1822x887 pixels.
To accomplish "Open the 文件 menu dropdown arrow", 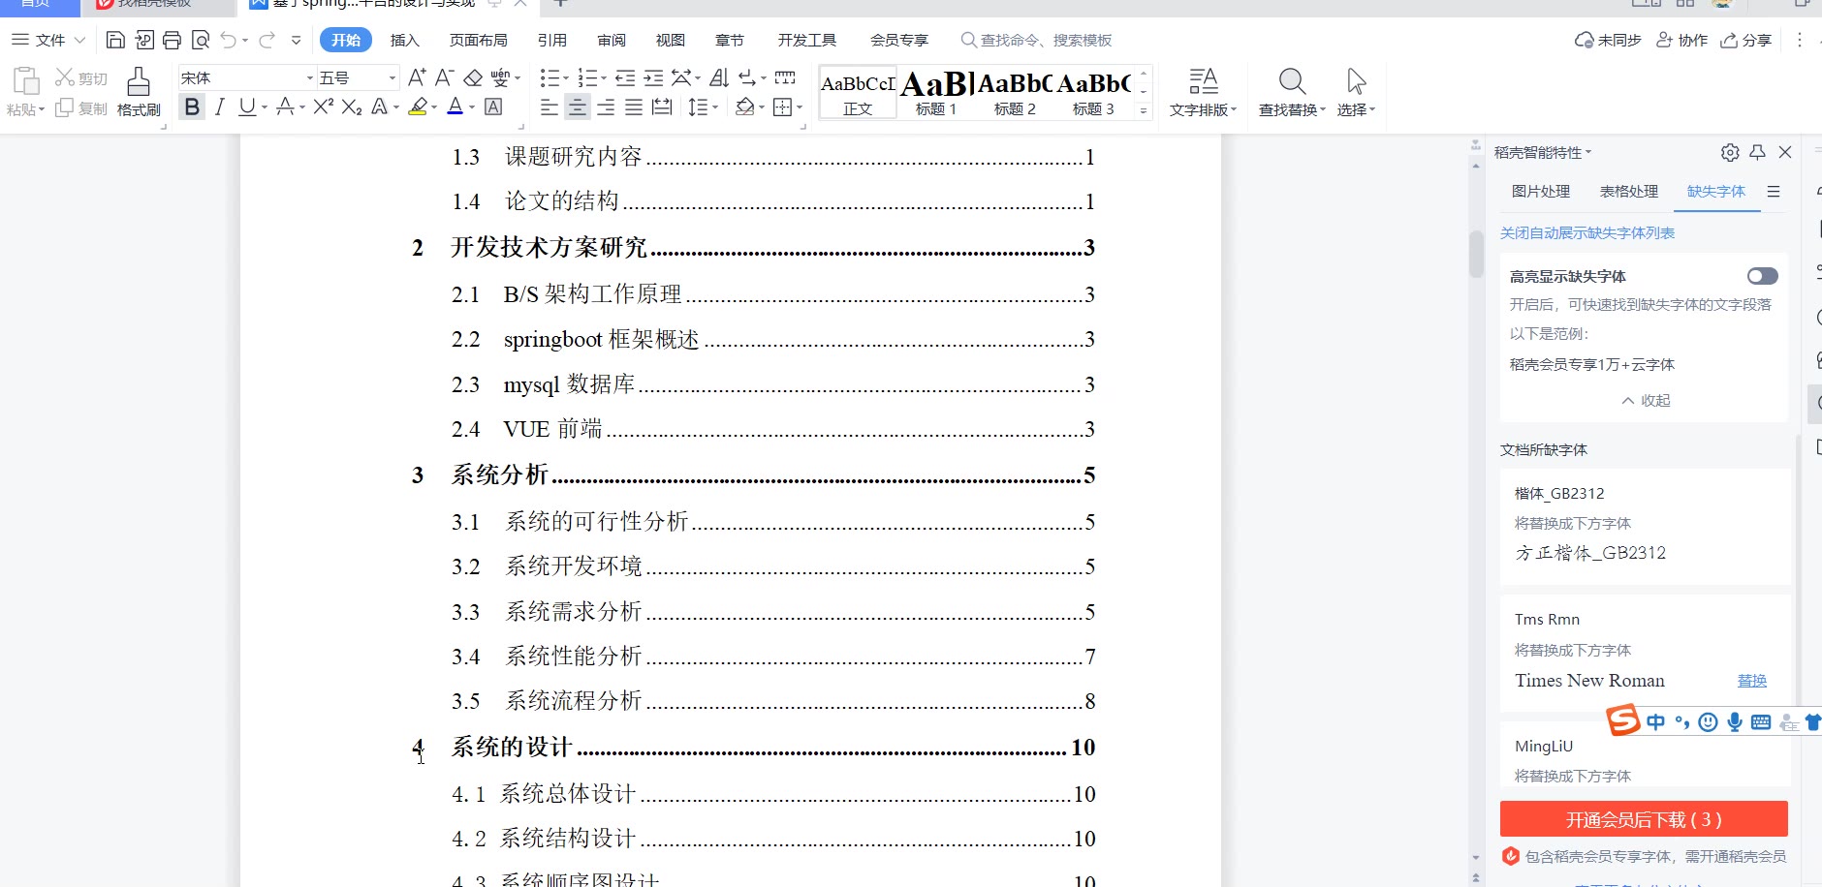I will tap(79, 40).
